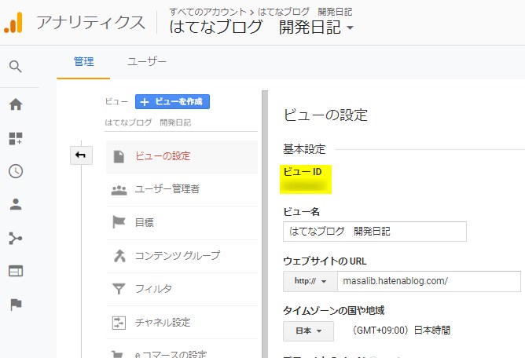The height and width of the screenshot is (358, 525).
Task: Click the 基本設定 section heading
Action: tap(304, 149)
